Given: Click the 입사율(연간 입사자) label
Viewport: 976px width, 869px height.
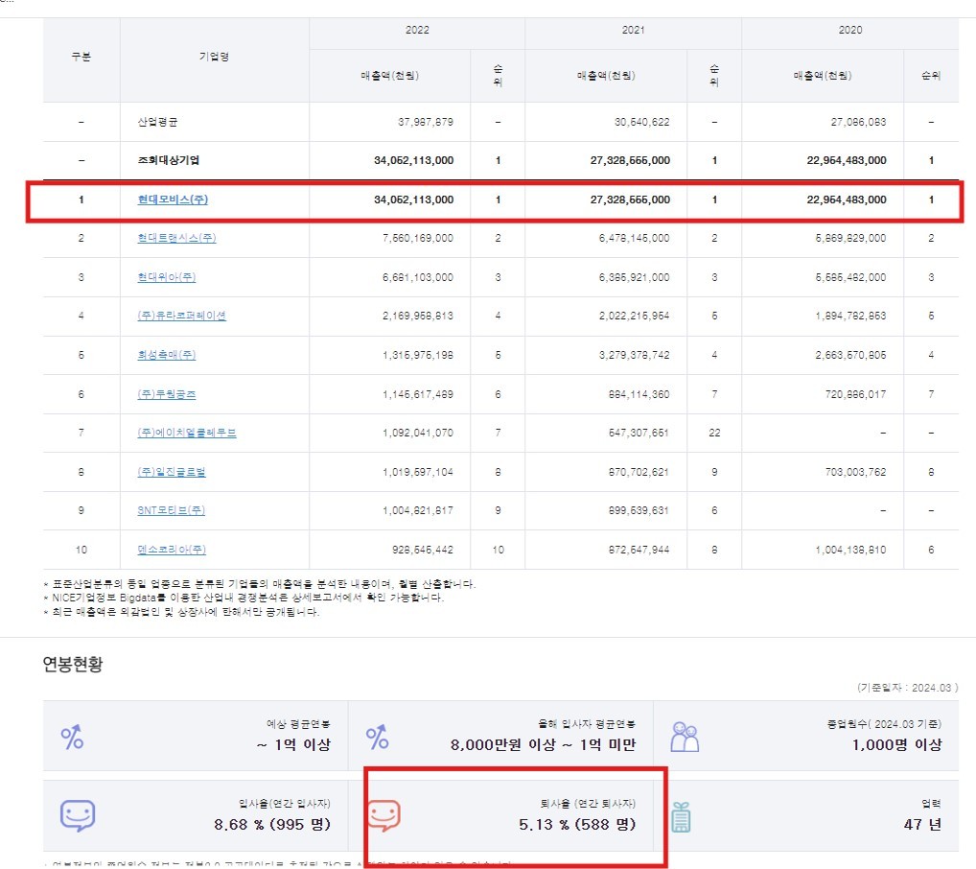Looking at the screenshot, I should pyautogui.click(x=285, y=804).
